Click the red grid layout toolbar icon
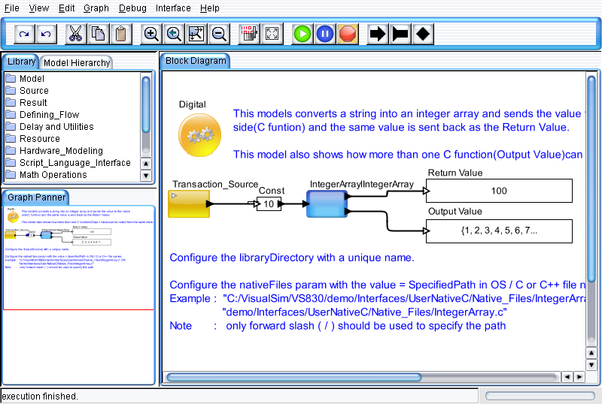602x404 pixels. click(249, 34)
